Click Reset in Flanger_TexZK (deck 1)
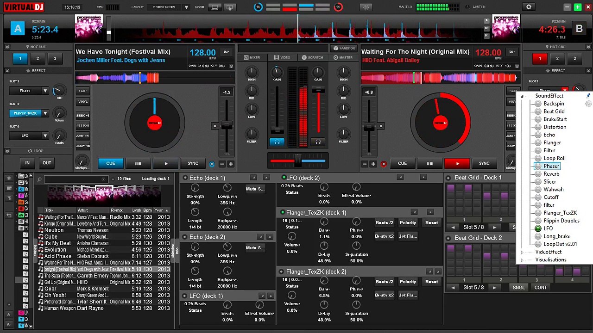This screenshot has height=333, width=593. 431,223
